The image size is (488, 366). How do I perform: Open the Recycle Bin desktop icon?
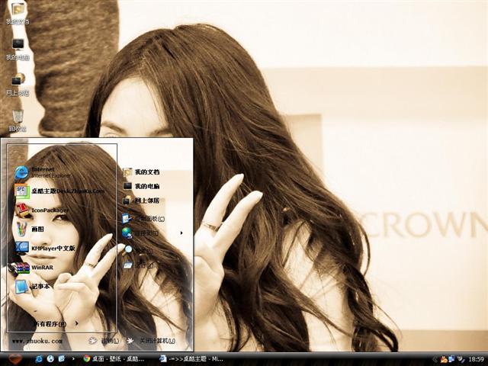(x=18, y=120)
